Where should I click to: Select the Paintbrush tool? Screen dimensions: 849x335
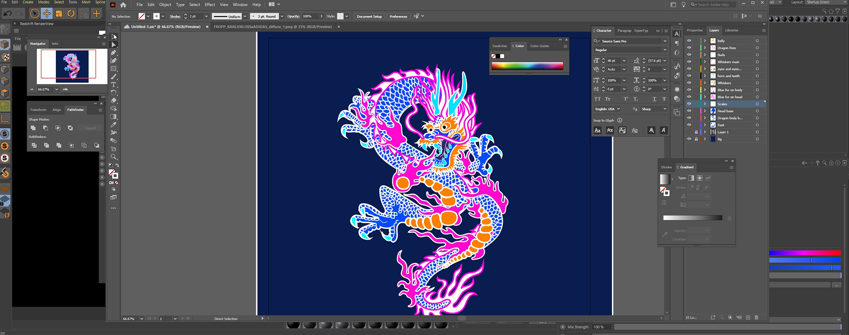coord(114,77)
